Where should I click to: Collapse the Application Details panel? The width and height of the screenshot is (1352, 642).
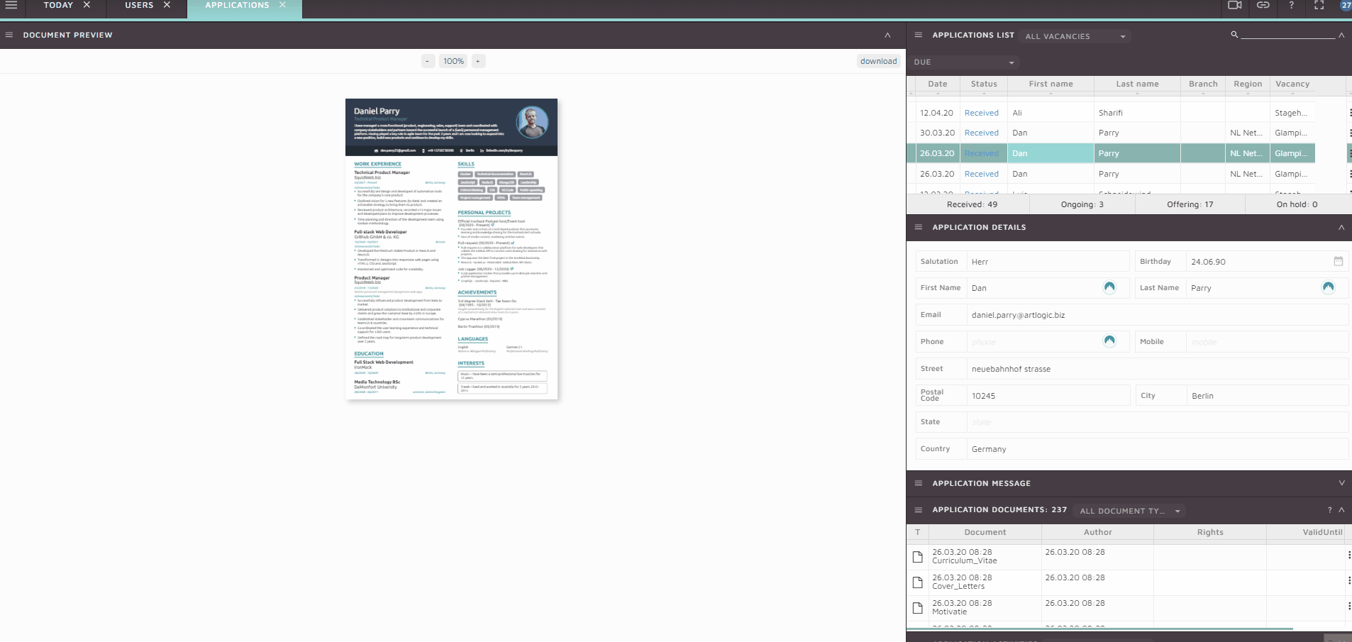tap(1341, 227)
